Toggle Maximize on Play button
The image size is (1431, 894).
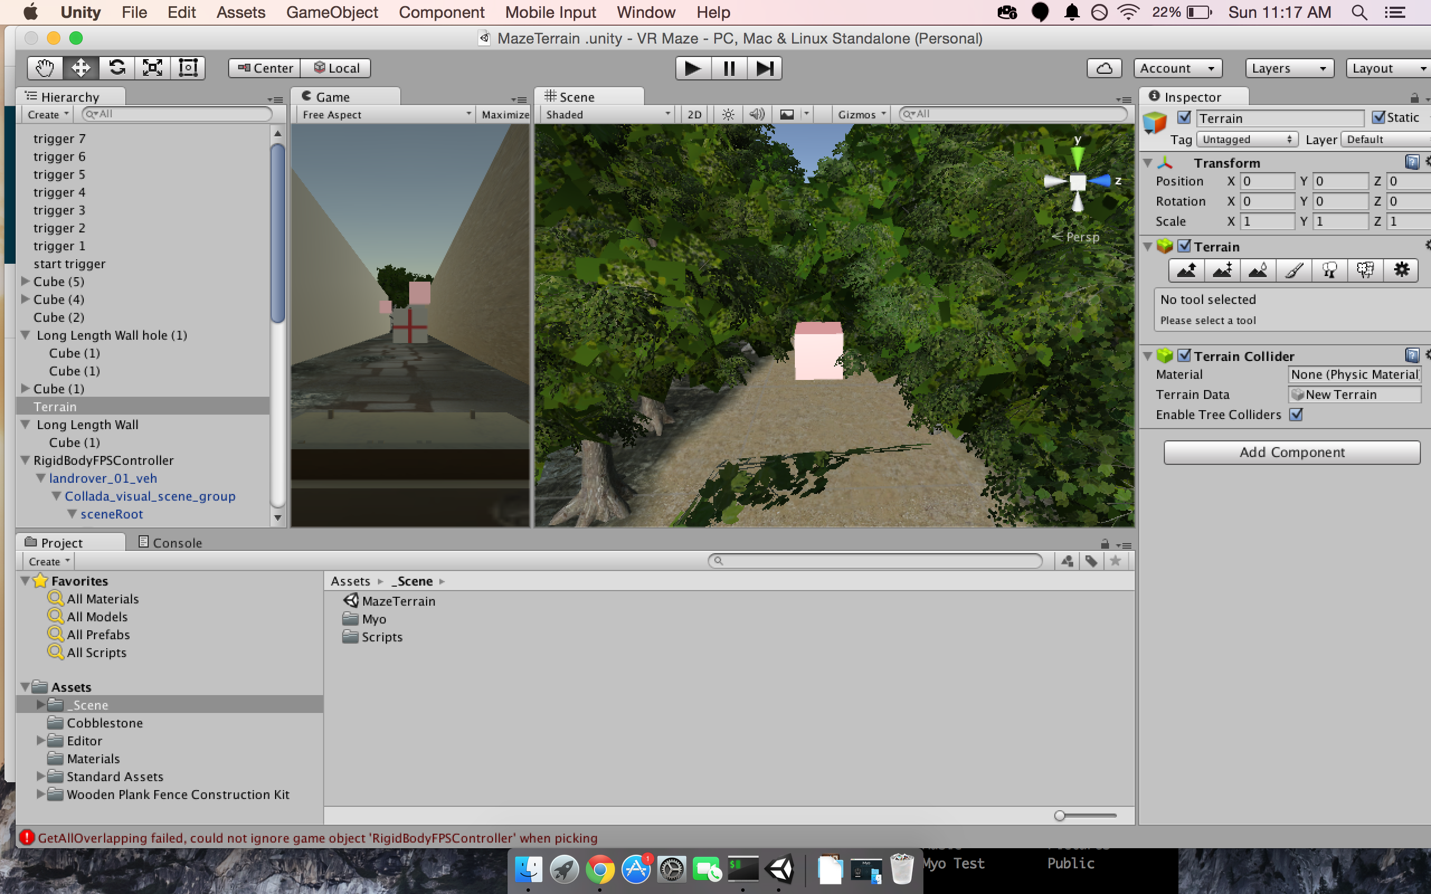504,115
